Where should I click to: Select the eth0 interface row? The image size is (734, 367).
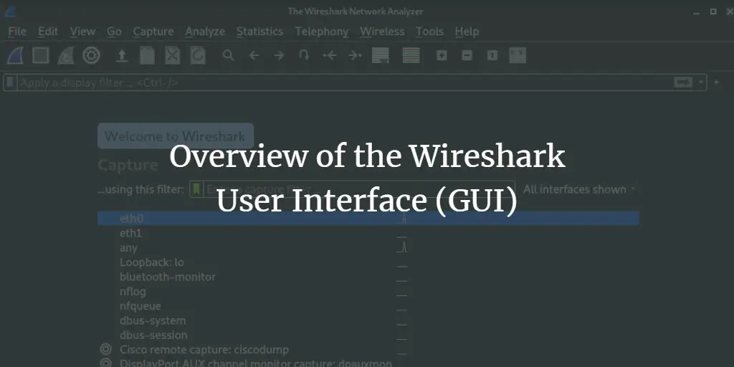368,218
